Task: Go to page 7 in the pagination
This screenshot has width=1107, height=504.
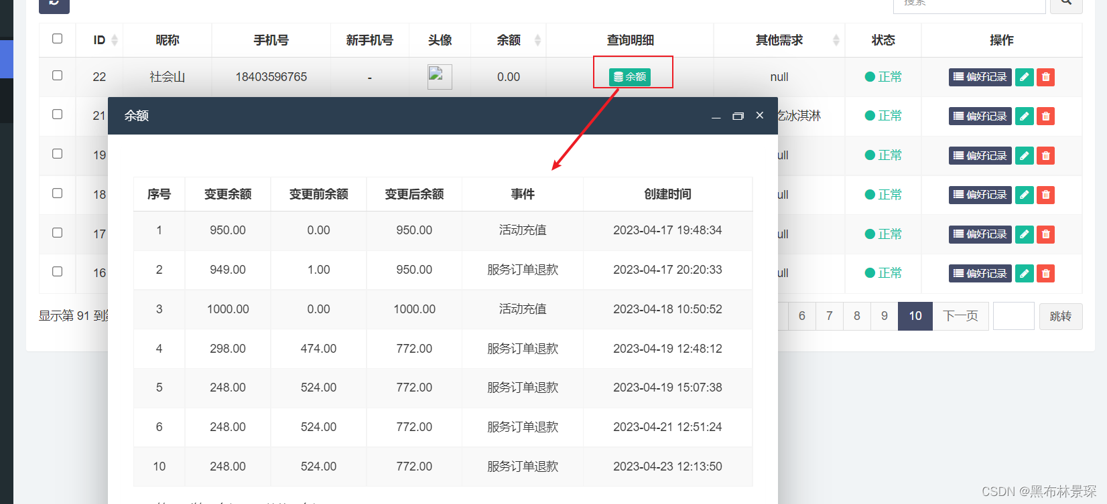Action: point(830,316)
